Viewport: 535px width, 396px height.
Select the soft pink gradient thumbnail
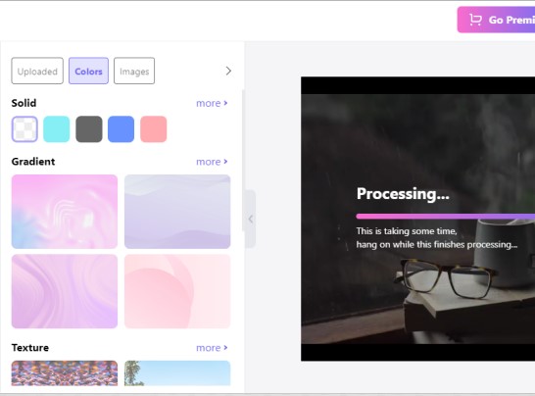(177, 291)
